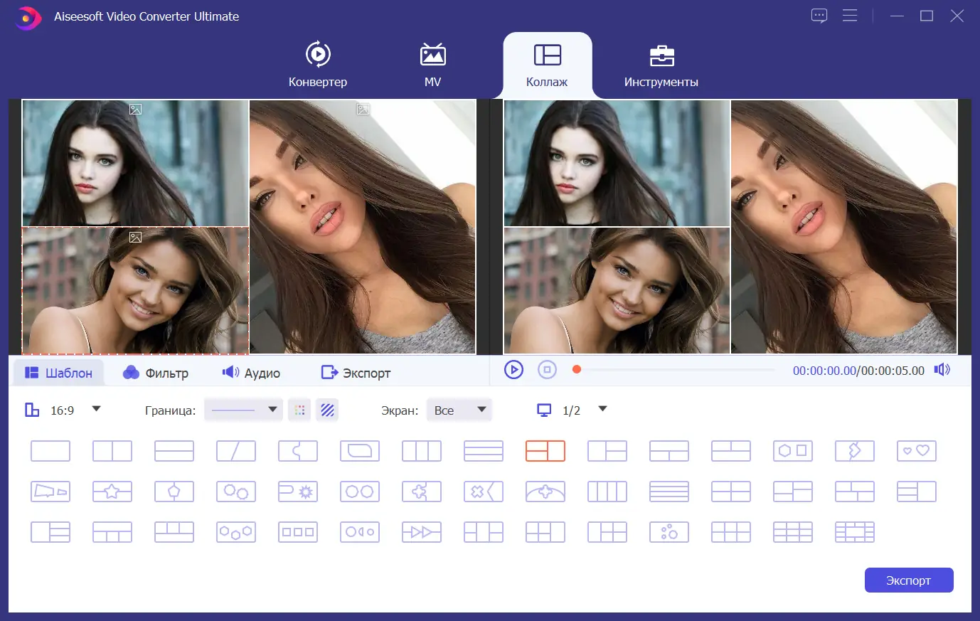Expand the 16:9 aspect ratio dropdown
Image resolution: width=980 pixels, height=621 pixels.
97,409
